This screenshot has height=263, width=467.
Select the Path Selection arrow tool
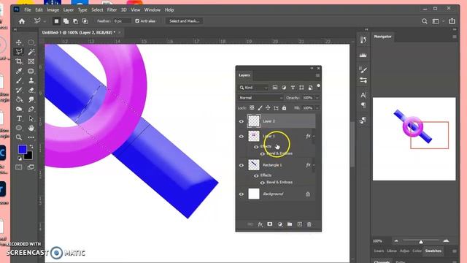tap(31, 118)
